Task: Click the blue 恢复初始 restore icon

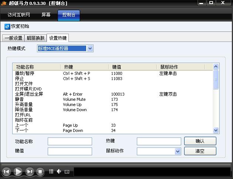Action: [7, 27]
